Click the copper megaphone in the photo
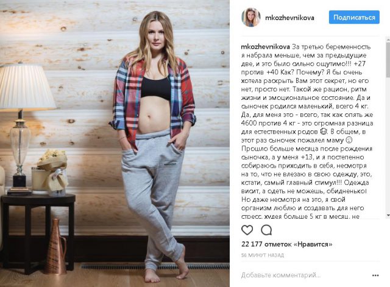 pyautogui.click(x=55, y=246)
